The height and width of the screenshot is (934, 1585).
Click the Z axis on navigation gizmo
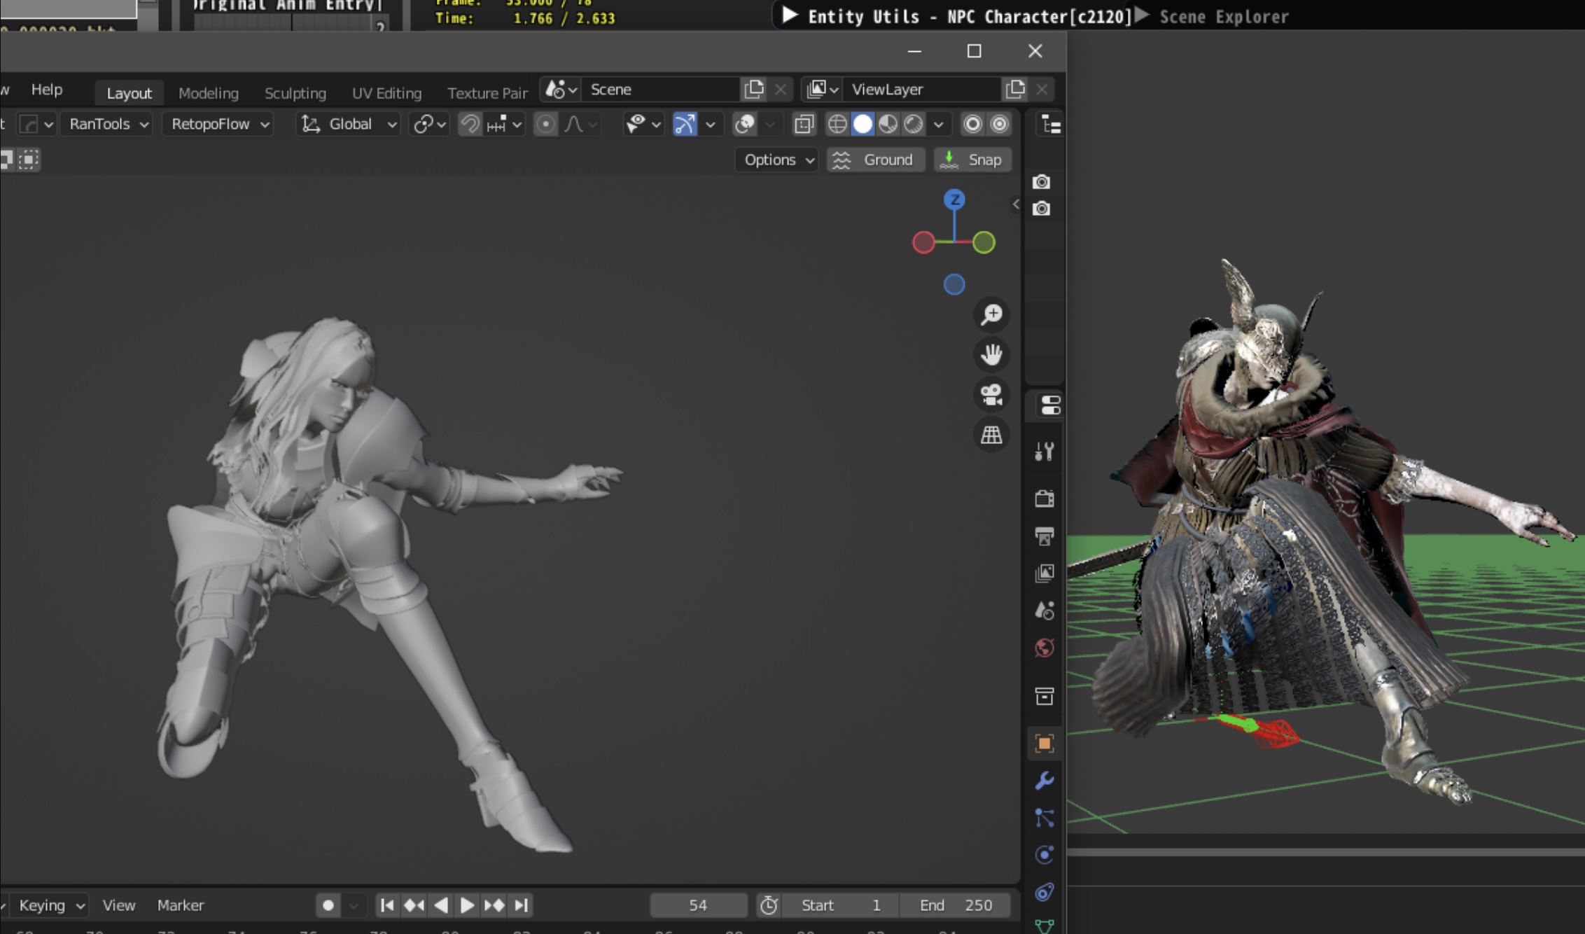pos(954,200)
